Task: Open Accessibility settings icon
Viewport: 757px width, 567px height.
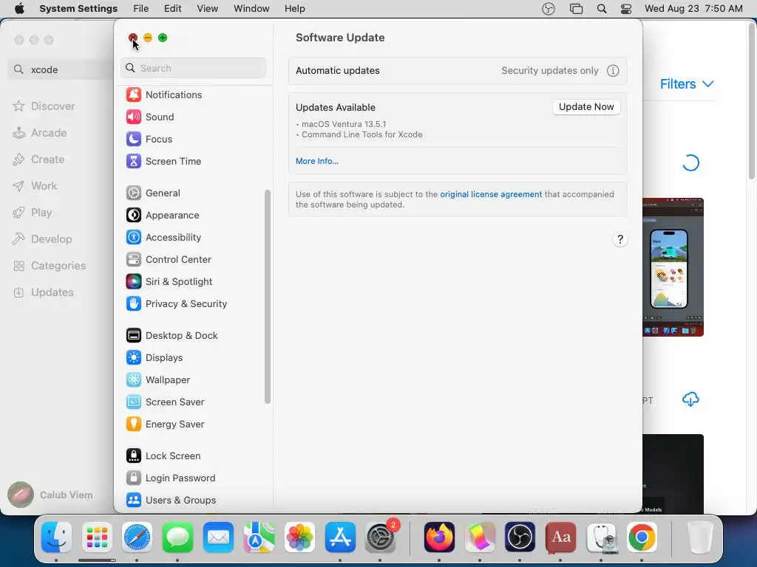Action: (x=134, y=237)
